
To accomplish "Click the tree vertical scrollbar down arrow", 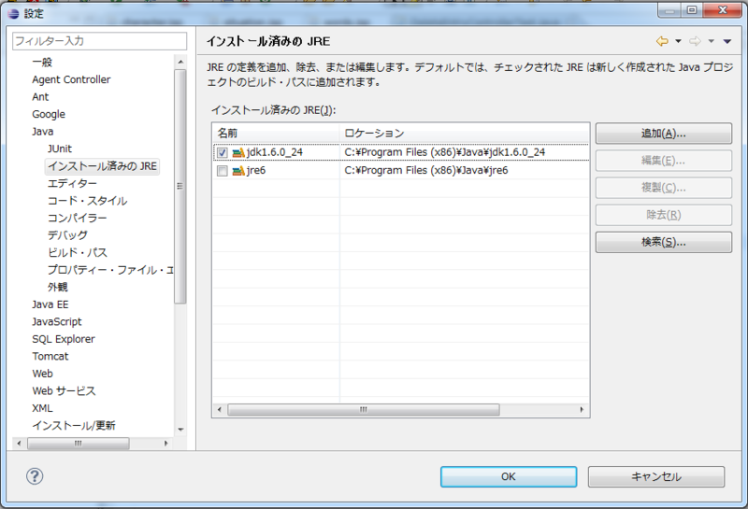I will [x=180, y=430].
